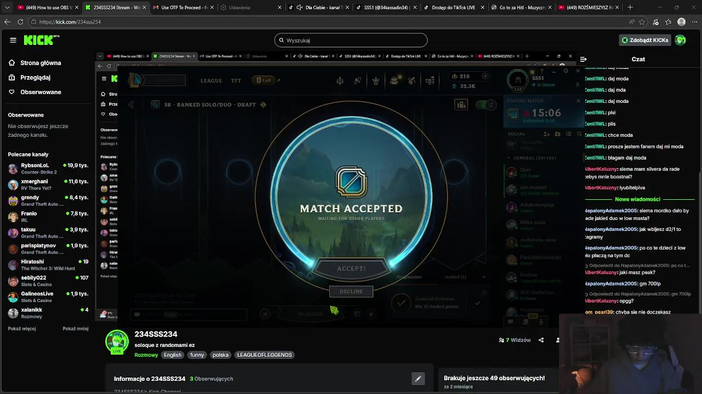Close the Finding Match panel
The height and width of the screenshot is (394, 702).
click(x=578, y=101)
